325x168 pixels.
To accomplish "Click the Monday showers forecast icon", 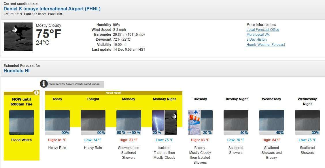I will pos(129,122).
